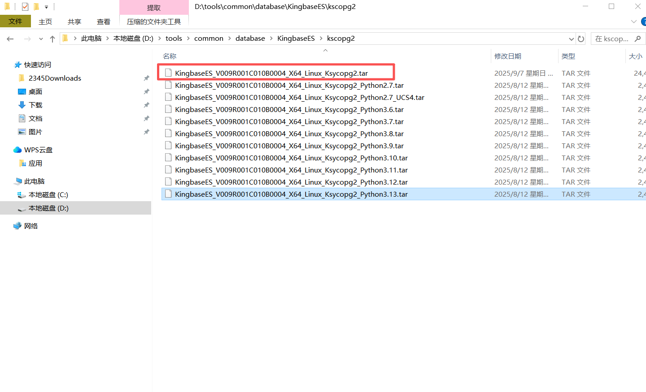Screen dimensions: 646x392
Task: Select the Ksycopg2_Python3.10.tar file
Action: (x=291, y=158)
